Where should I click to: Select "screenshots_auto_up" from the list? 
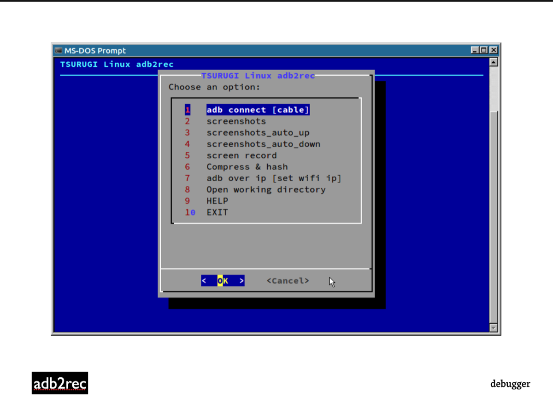[x=258, y=133]
